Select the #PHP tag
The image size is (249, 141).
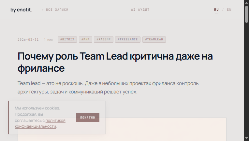click(x=85, y=40)
